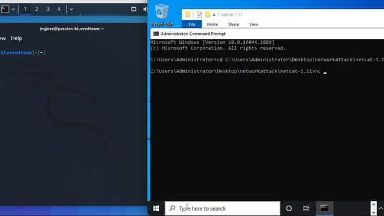This screenshot has width=384, height=216.
Task: Open the Help menu in Kali terminal
Action: (16, 38)
